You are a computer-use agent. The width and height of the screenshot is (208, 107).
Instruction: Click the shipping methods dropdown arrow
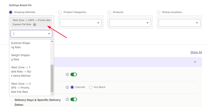click(49, 34)
